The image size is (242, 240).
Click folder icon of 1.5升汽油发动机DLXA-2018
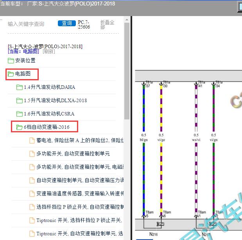(x=20, y=101)
